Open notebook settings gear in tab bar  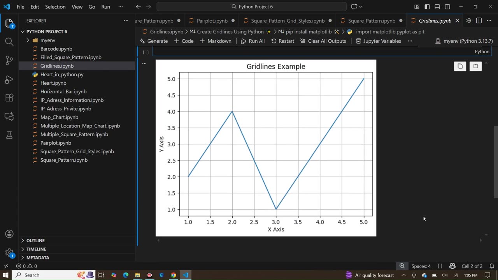(x=469, y=21)
